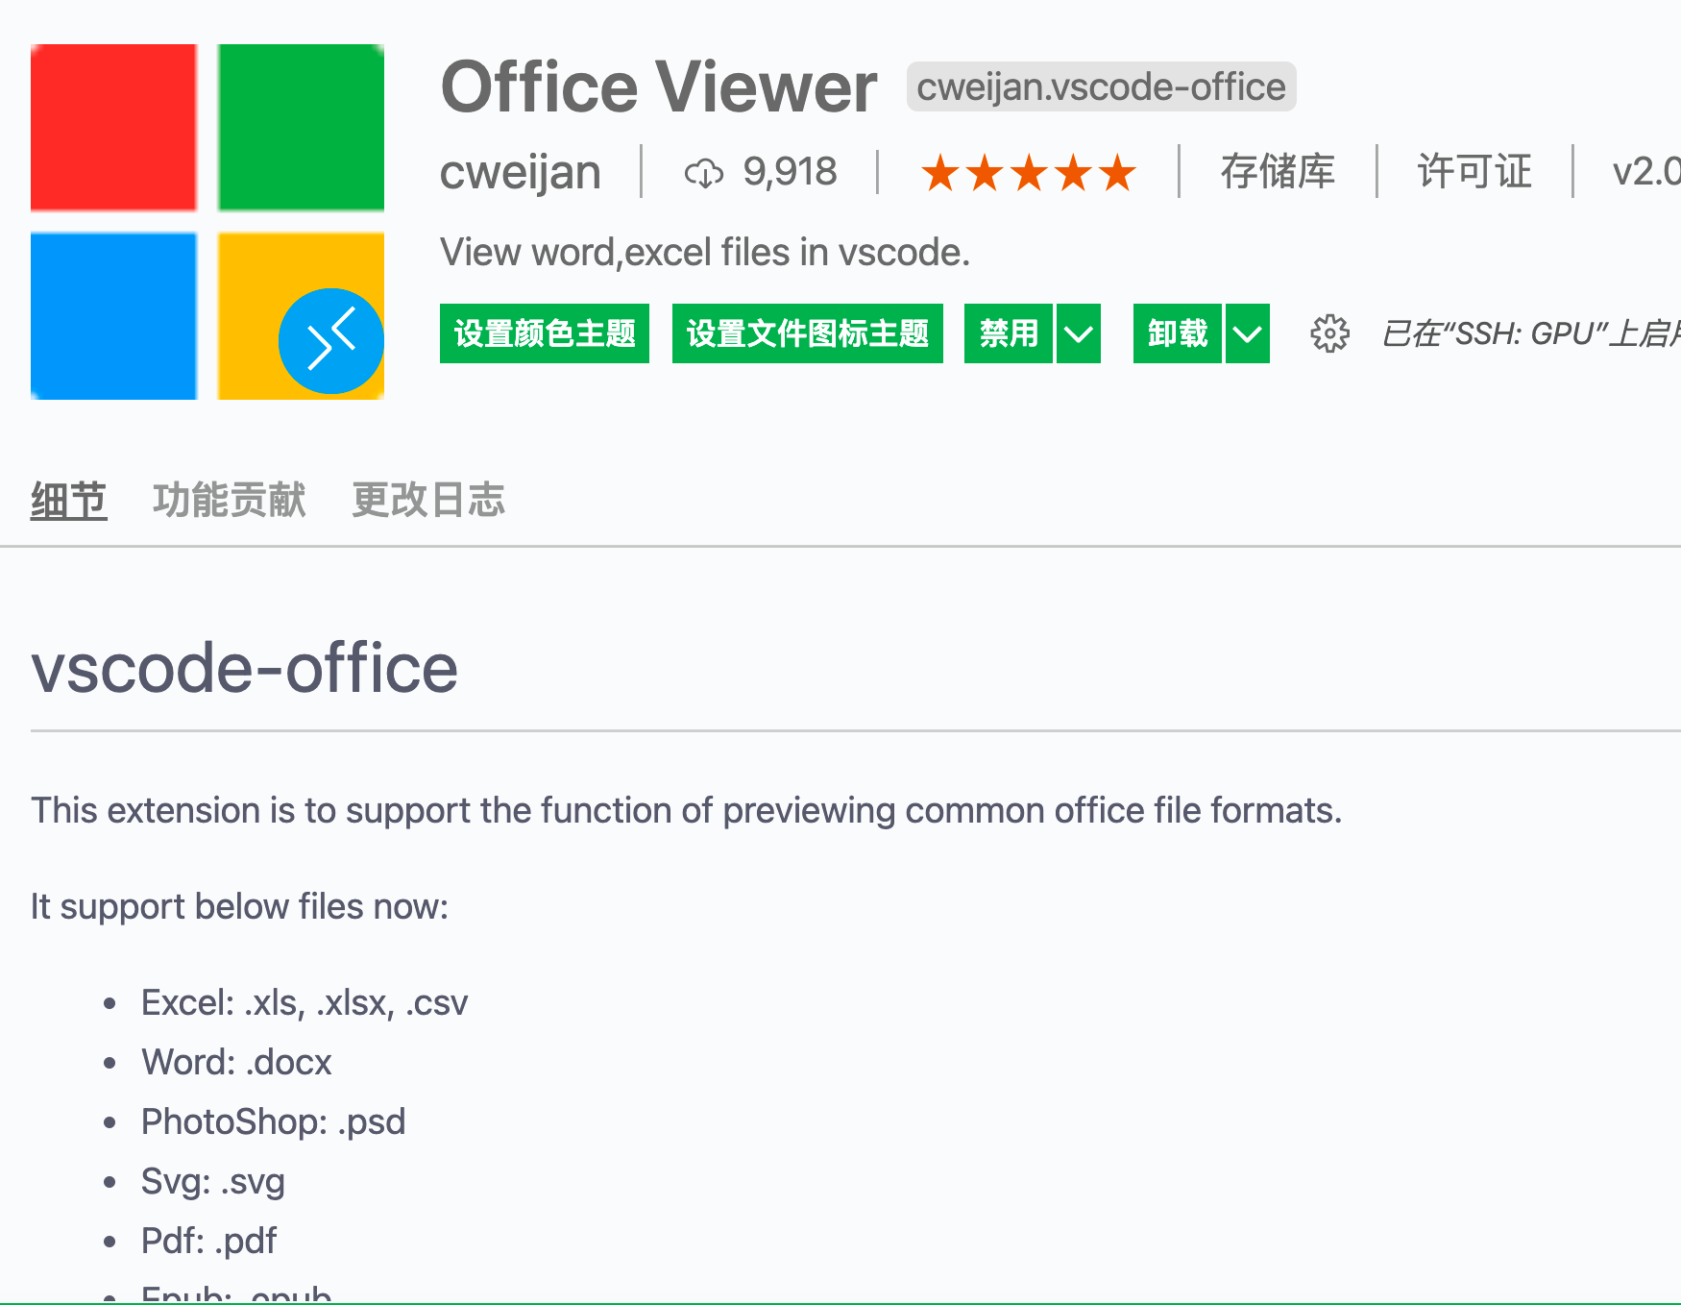Uninstall the extension via 卸载 button
Viewport: 1681px width, 1305px height.
1178,333
